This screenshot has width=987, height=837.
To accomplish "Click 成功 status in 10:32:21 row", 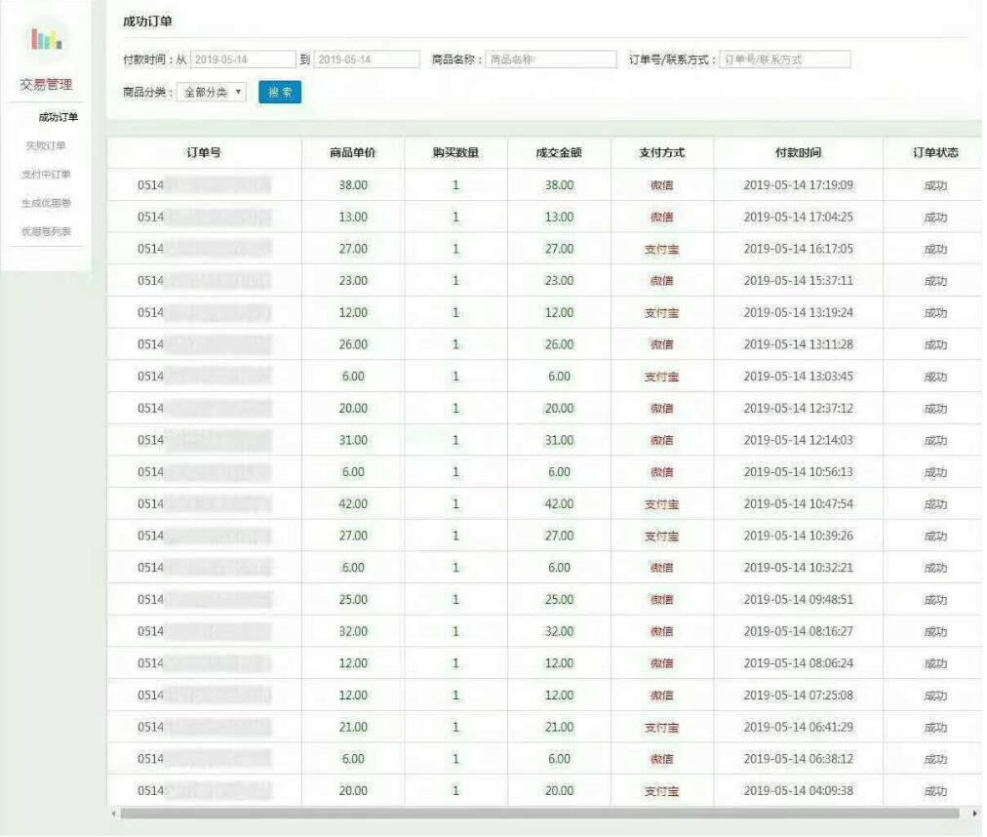I will click(x=935, y=568).
